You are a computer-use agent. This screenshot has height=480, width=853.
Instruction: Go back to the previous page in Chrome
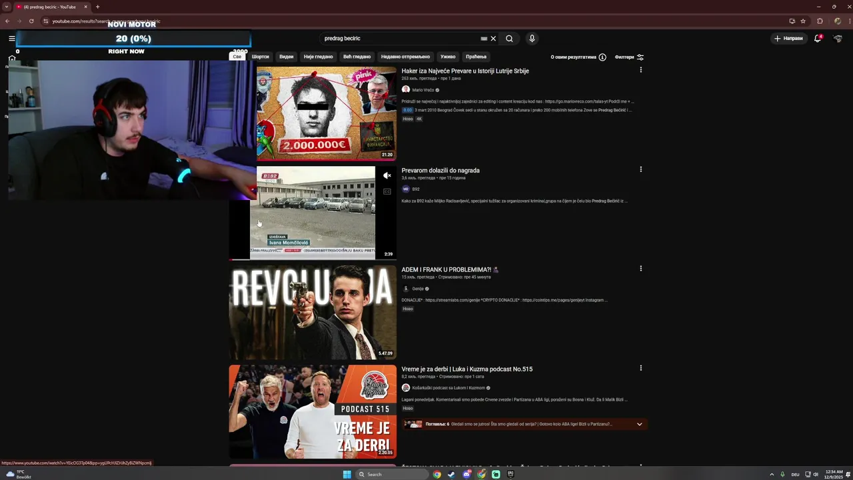coord(7,21)
